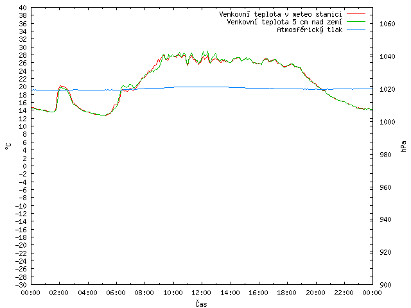Click the 1060 pressure axis label
This screenshot has width=411, height=308.
click(387, 24)
